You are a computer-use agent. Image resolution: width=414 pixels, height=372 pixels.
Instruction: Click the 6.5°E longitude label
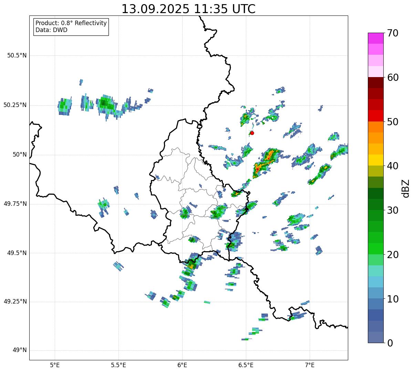tap(246, 365)
